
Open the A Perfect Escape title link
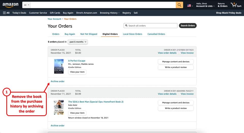click(77, 61)
